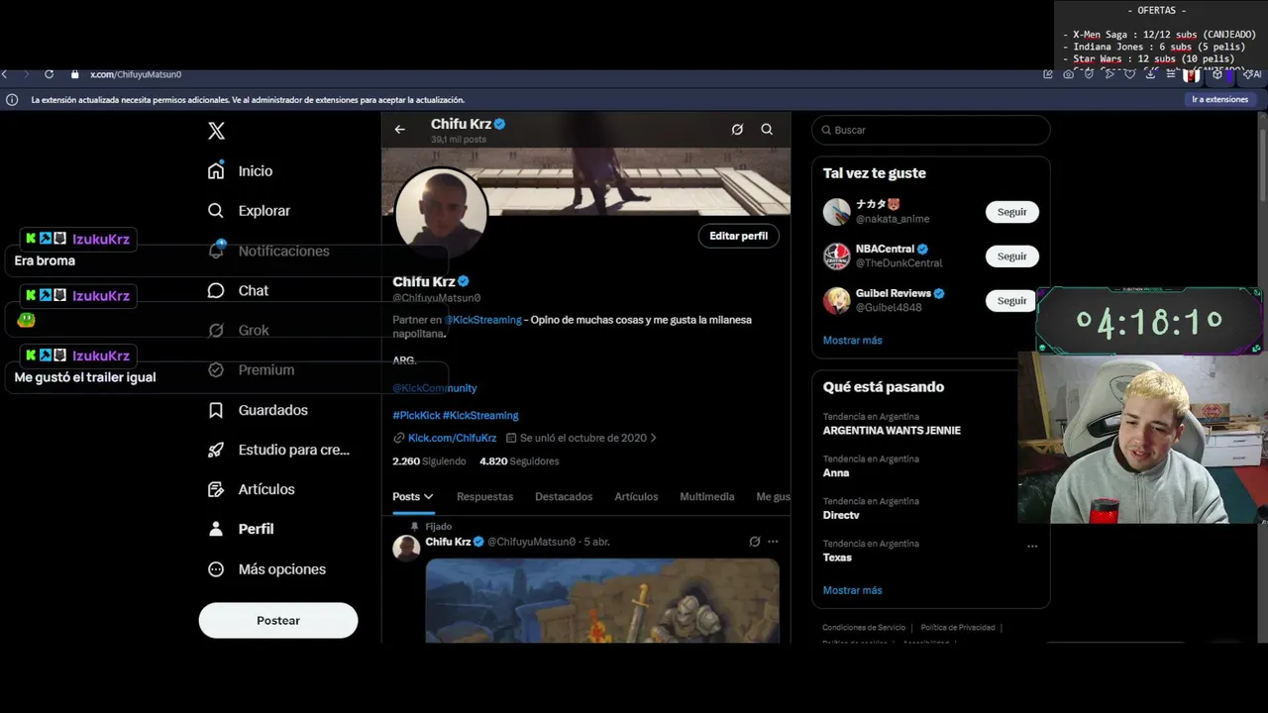Viewport: 1268px width, 713px height.
Task: Open the @KickStreaming mention link
Action: click(482, 320)
